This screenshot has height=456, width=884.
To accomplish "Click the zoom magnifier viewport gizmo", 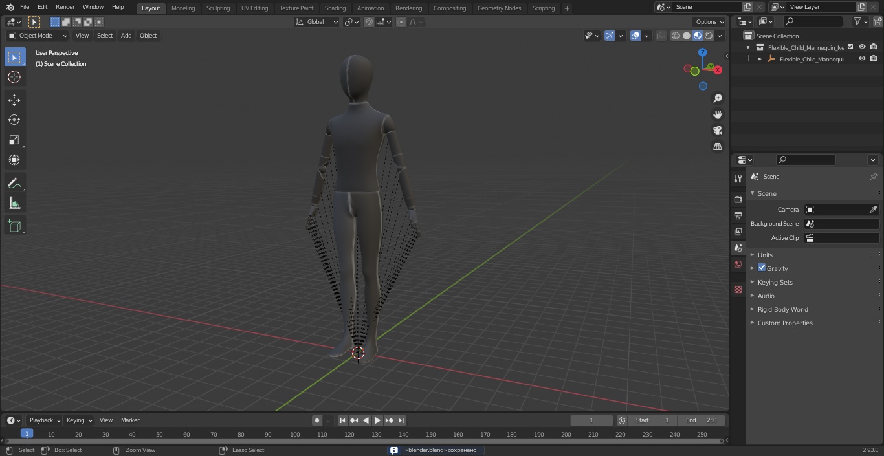I will pyautogui.click(x=717, y=98).
